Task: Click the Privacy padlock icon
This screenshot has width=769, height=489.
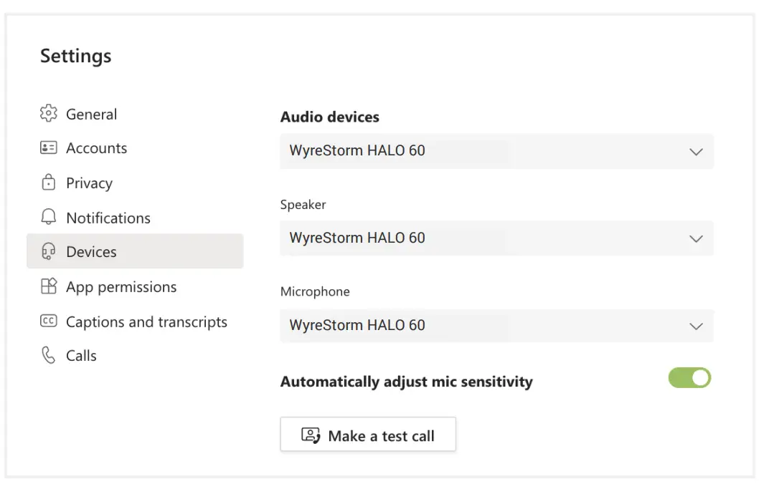Action: click(x=48, y=183)
